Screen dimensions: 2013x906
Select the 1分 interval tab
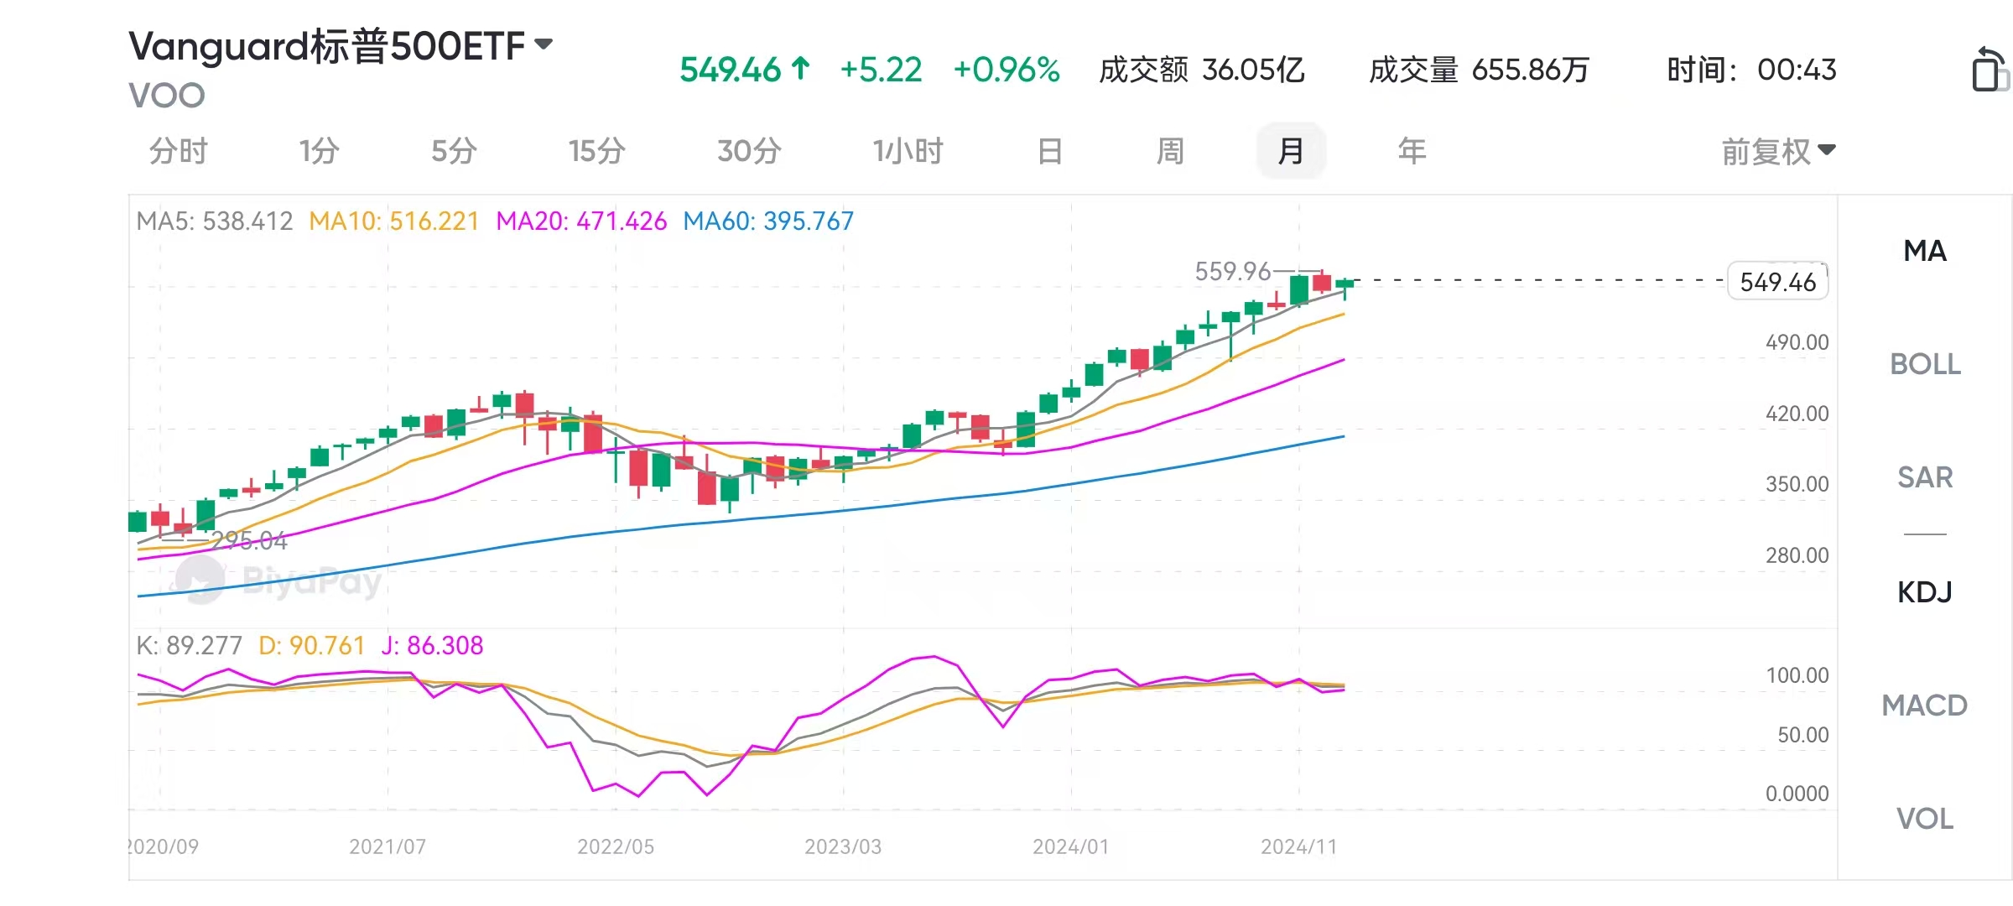(x=319, y=152)
